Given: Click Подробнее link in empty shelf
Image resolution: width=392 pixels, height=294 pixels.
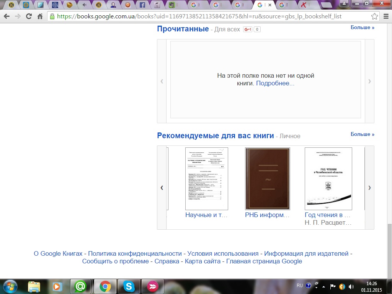Looking at the screenshot, I should (275, 83).
